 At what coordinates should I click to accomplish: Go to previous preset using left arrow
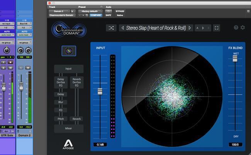(x=123, y=28)
